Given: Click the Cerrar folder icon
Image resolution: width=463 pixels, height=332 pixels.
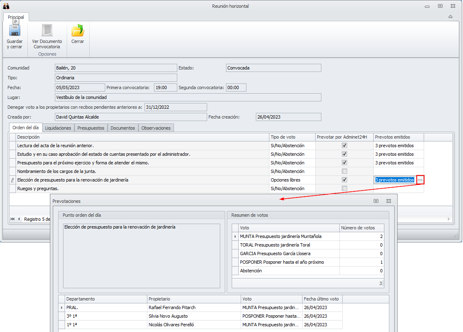Looking at the screenshot, I should coord(77,31).
